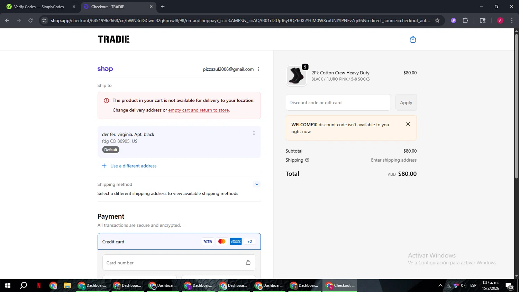Close the Verify Codes tab
The height and width of the screenshot is (292, 519).
[74, 7]
